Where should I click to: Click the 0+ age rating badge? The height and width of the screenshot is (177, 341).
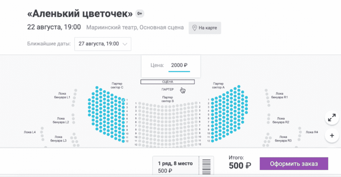point(139,14)
